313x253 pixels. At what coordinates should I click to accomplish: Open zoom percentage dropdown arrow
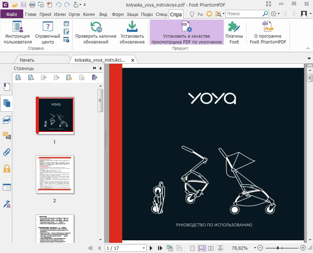tap(255, 248)
